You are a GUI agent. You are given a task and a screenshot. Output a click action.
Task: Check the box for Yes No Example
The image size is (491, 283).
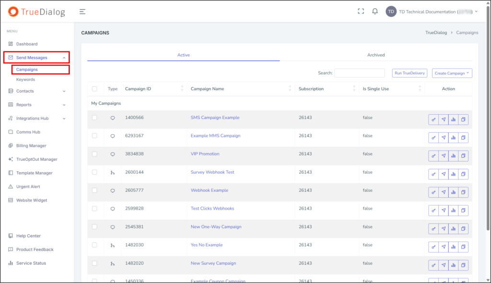point(94,245)
